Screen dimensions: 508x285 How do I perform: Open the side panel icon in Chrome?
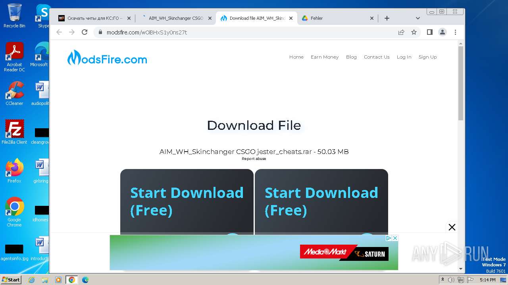pyautogui.click(x=429, y=32)
